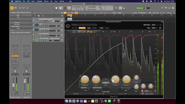Click the FabFilter undo arrow icon
This screenshot has height=104, width=185.
(103, 31)
